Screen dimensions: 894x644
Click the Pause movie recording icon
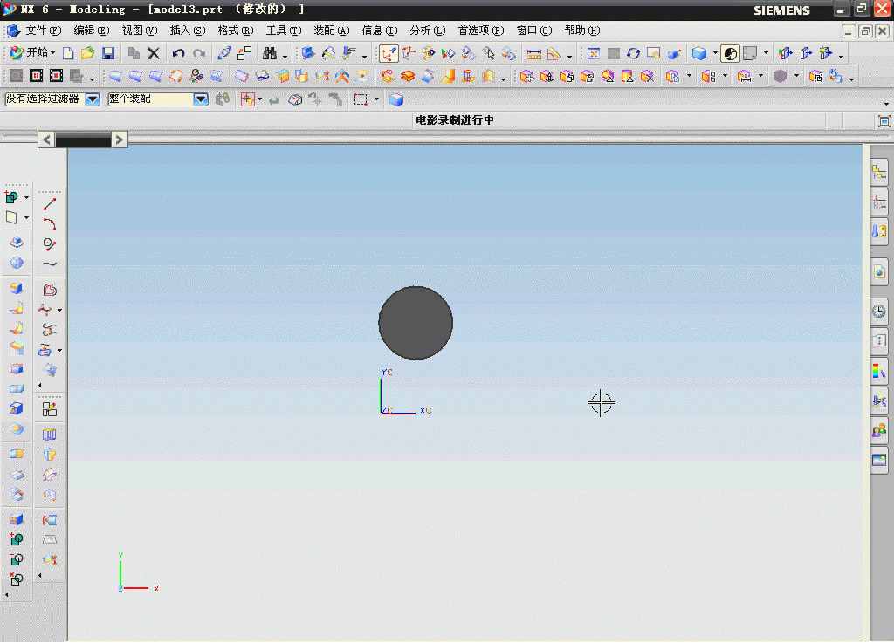[36, 76]
